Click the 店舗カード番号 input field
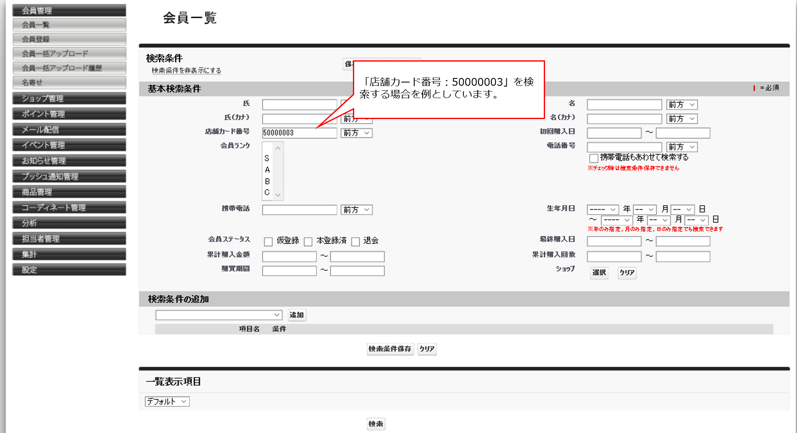The height and width of the screenshot is (433, 797). 299,133
